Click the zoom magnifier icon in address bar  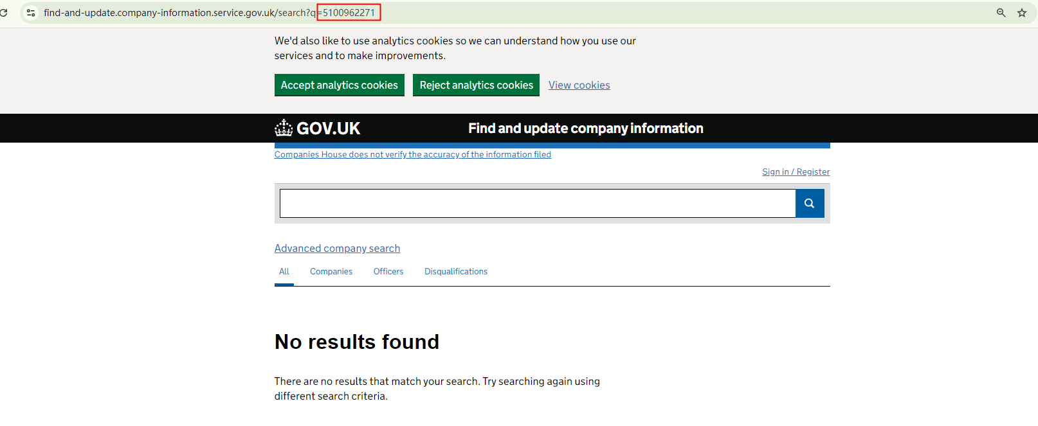pyautogui.click(x=1001, y=13)
